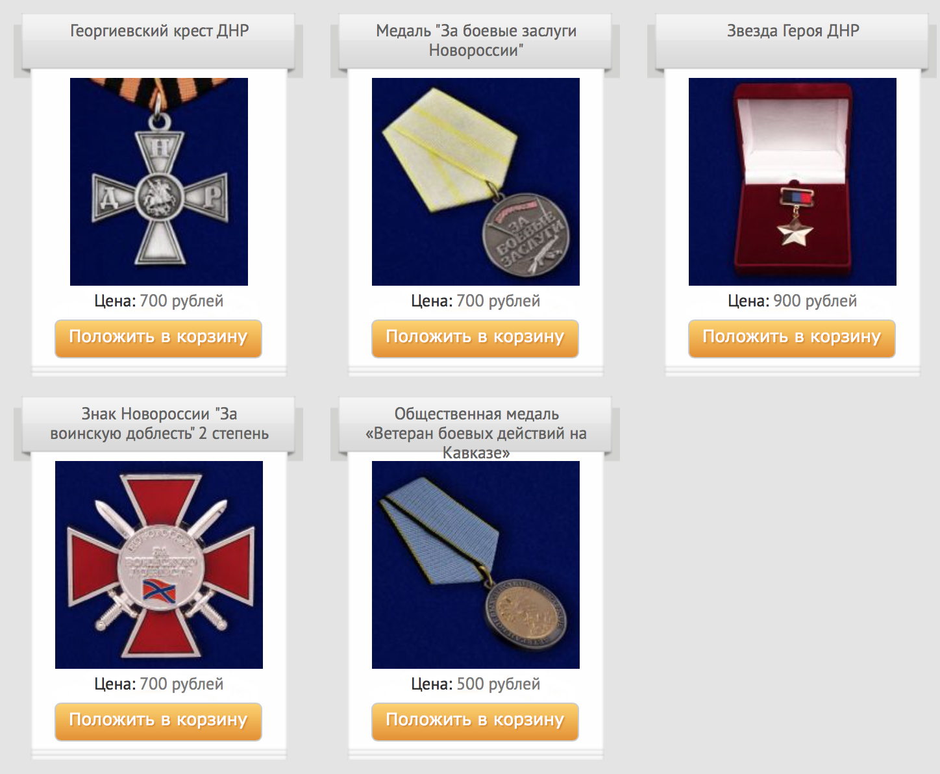Open the Общественная медаль «Ветеран боевых действий» title
Image resolution: width=940 pixels, height=774 pixels.
[x=476, y=433]
